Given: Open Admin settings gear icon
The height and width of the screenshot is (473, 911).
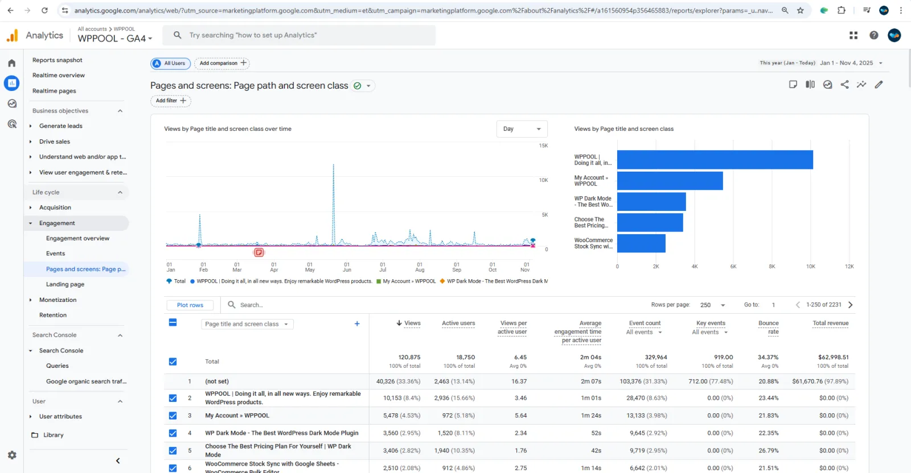Looking at the screenshot, I should coord(12,455).
